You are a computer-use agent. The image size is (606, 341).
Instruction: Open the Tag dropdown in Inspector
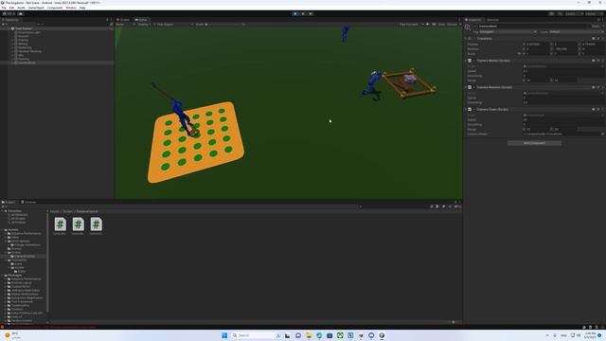point(508,31)
